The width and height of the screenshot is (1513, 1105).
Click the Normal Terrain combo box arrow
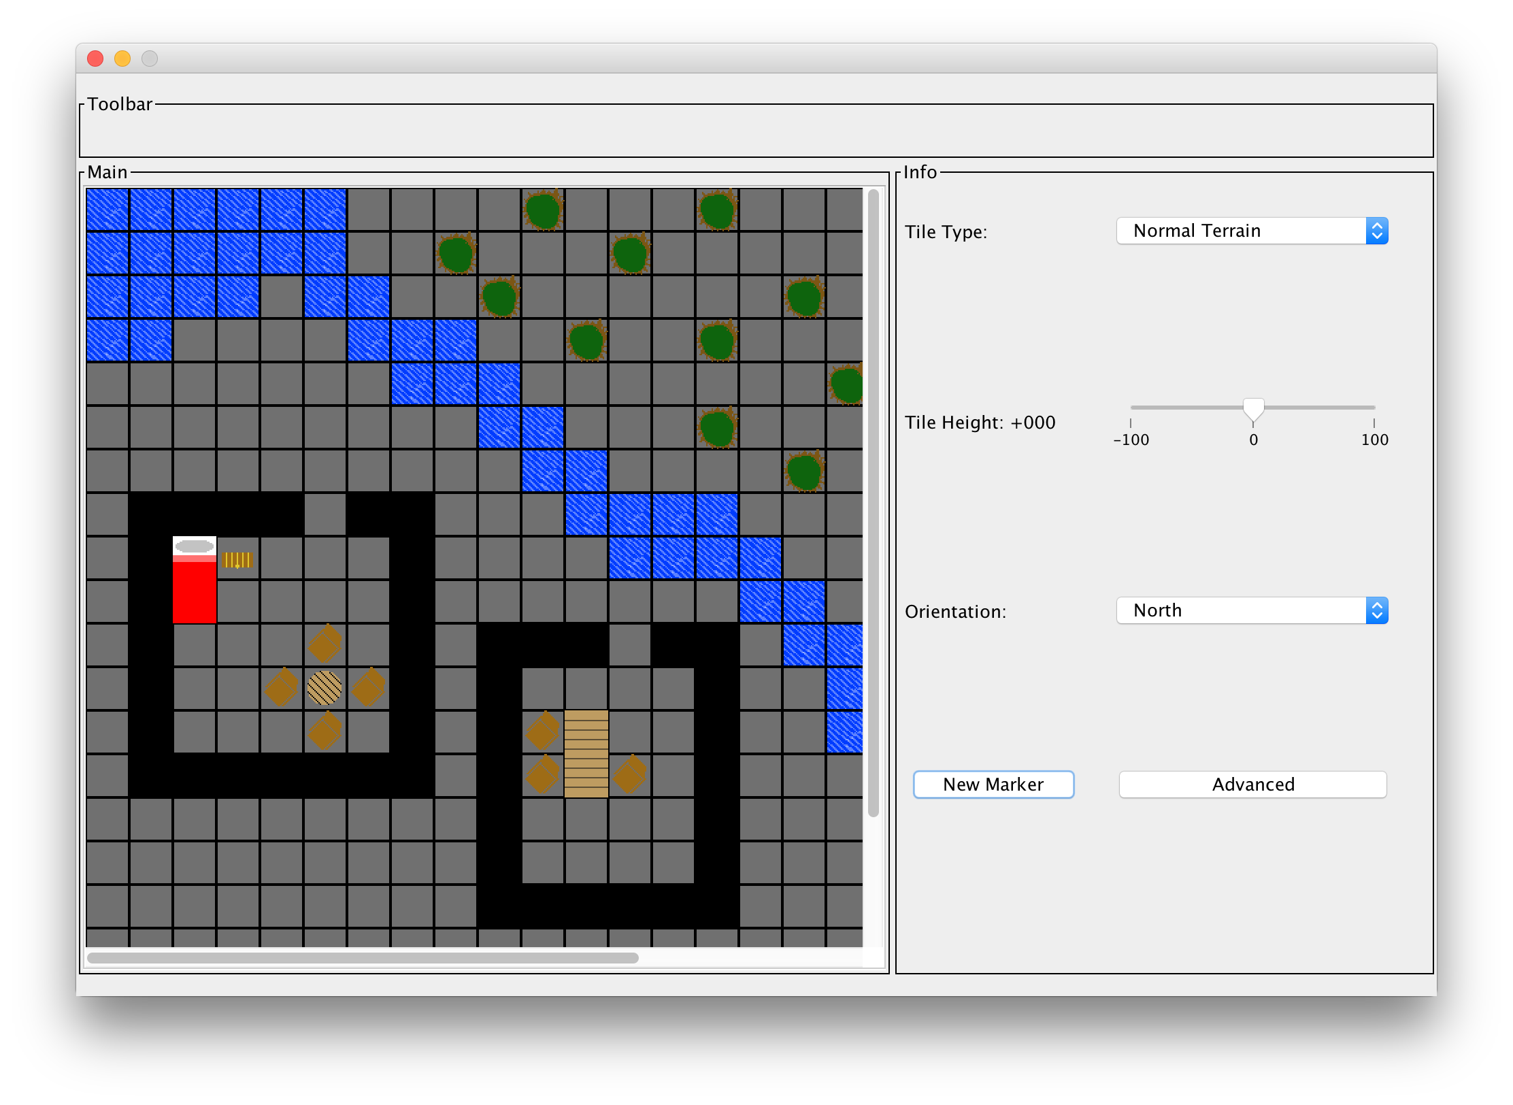1376,231
